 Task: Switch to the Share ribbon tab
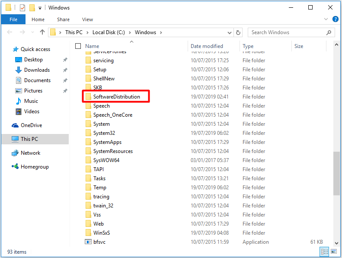coord(63,19)
